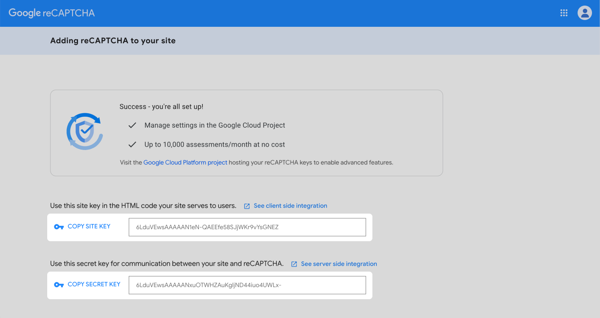Click the reCAPTCHA title in the top bar
Image resolution: width=600 pixels, height=318 pixels.
[68, 13]
